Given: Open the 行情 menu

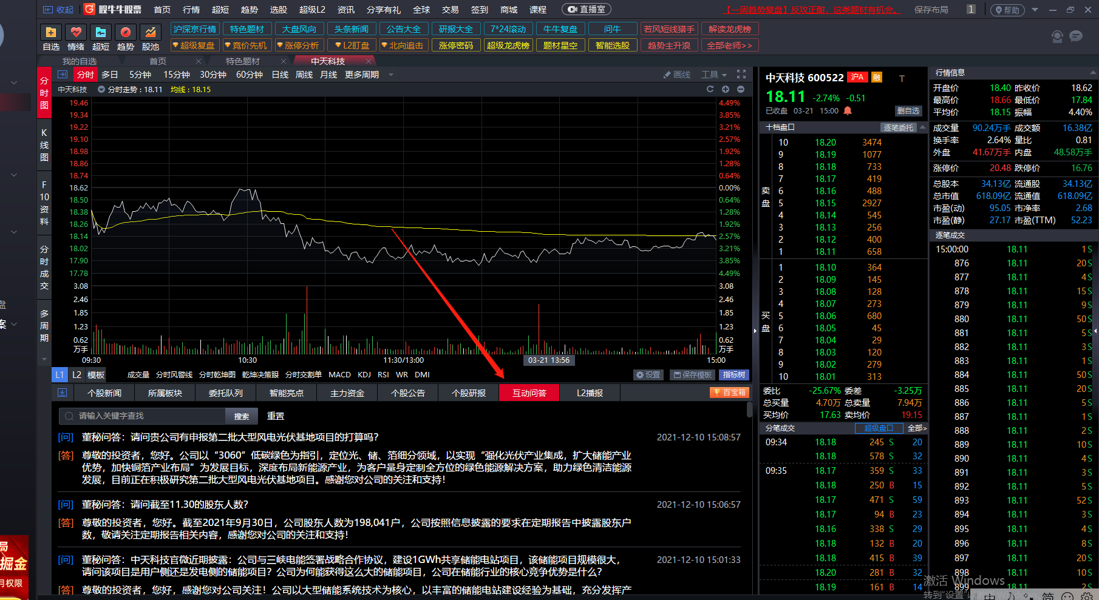Looking at the screenshot, I should pos(191,10).
